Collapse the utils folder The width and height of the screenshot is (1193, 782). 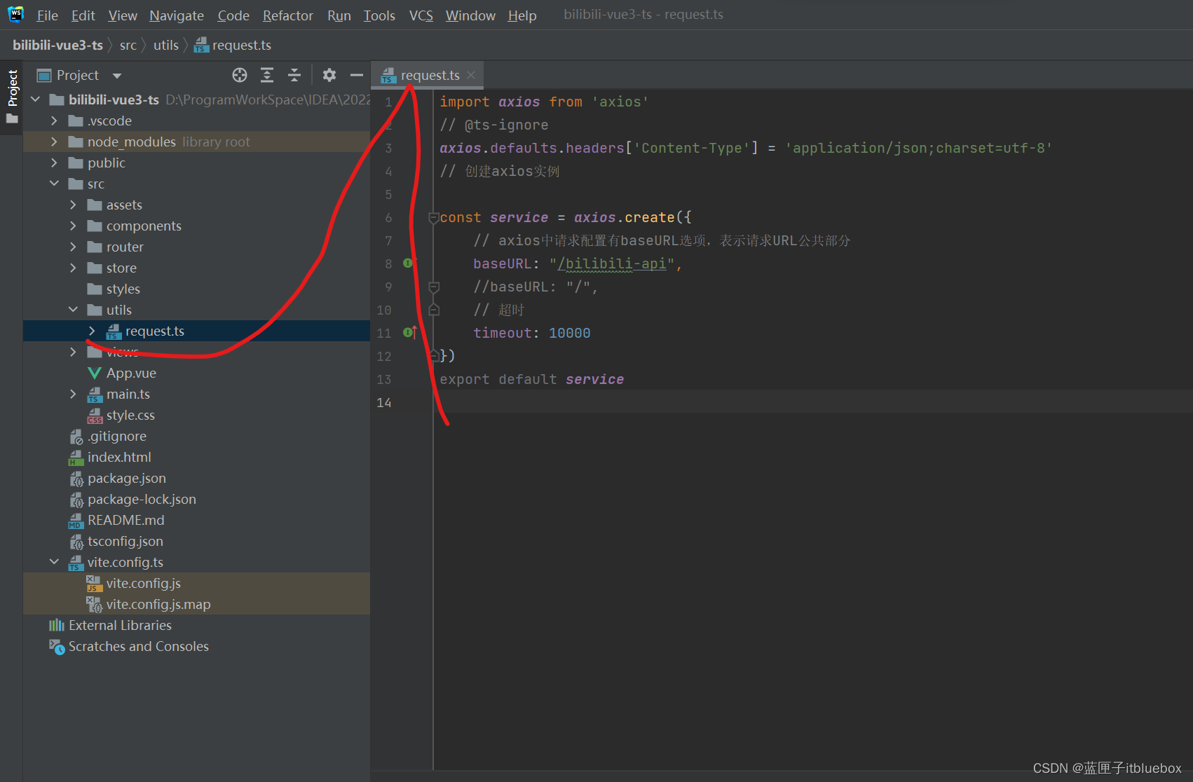click(73, 310)
